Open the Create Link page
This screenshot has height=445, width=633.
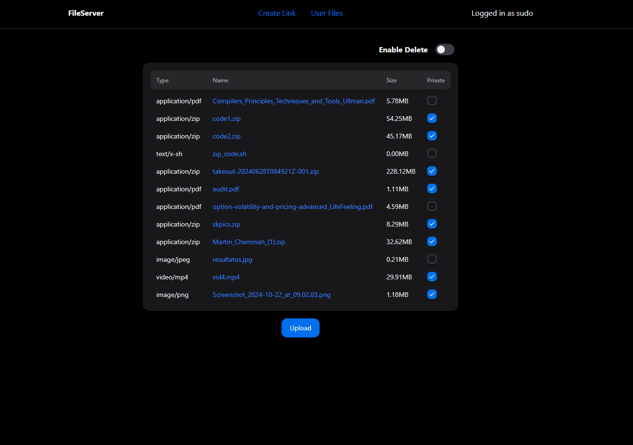(x=277, y=13)
